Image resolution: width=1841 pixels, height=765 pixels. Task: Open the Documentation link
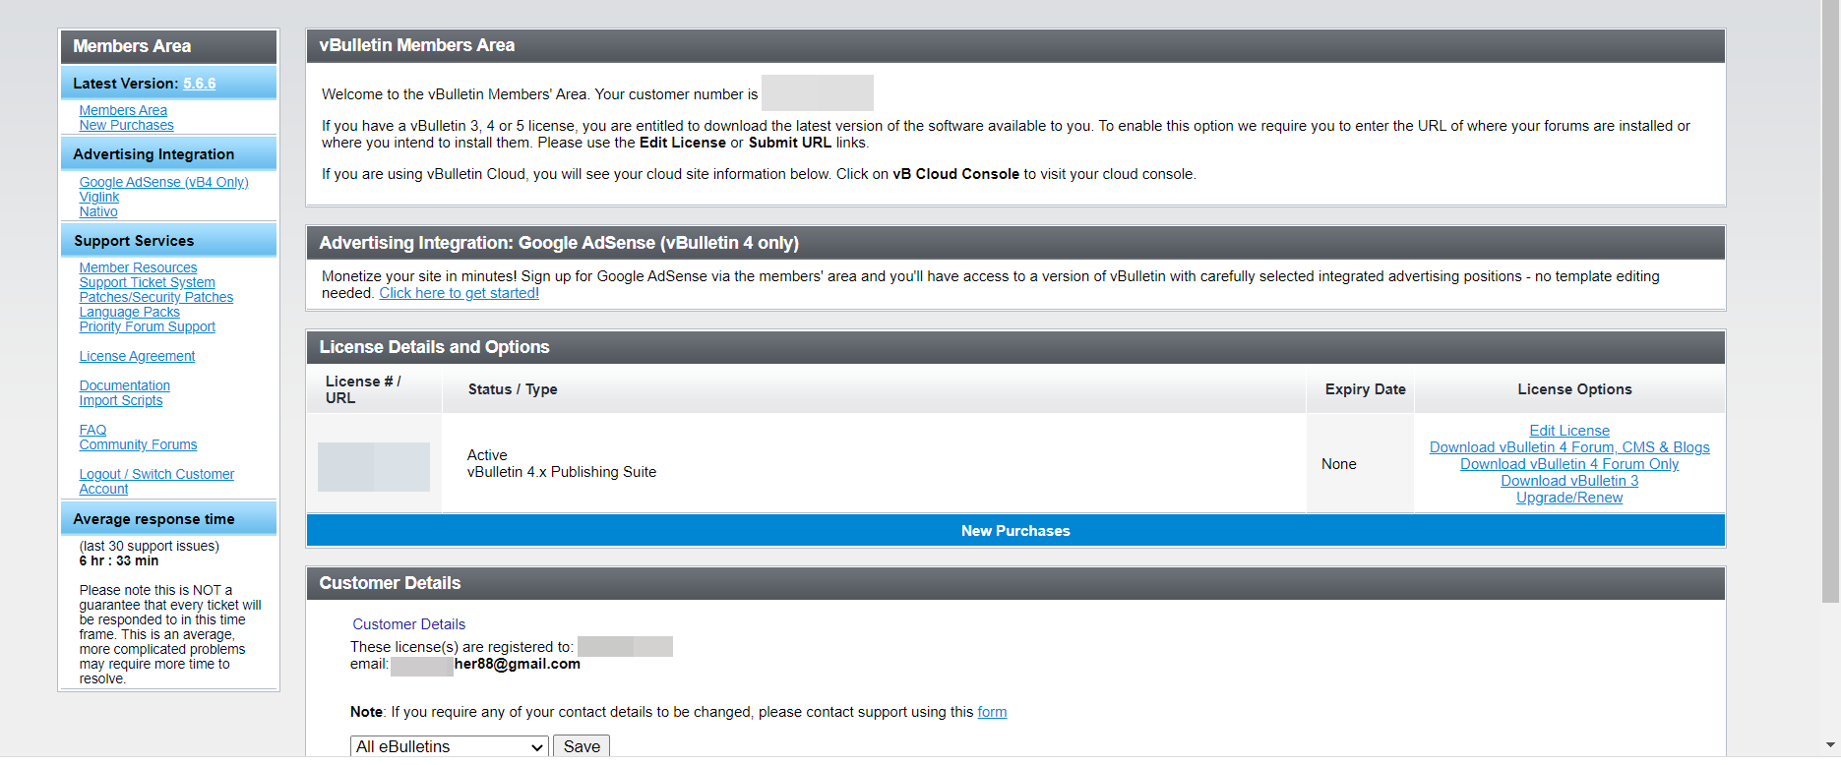point(124,386)
